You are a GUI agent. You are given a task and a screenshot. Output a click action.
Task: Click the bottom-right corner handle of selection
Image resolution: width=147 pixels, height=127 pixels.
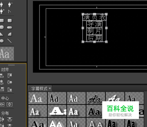click(106, 42)
